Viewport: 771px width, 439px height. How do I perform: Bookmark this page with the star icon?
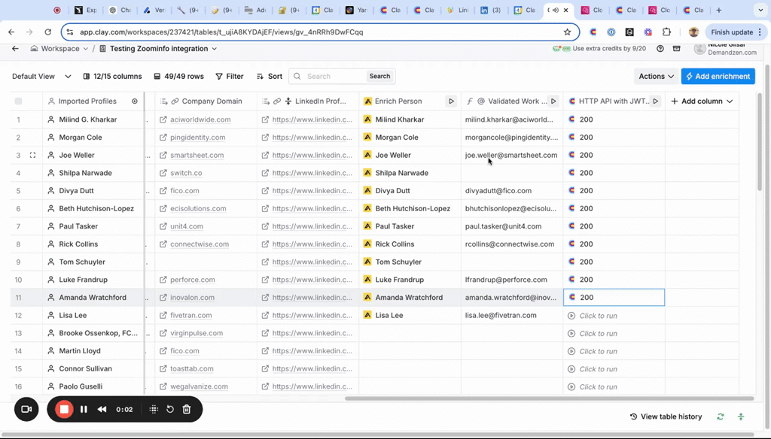coord(568,32)
